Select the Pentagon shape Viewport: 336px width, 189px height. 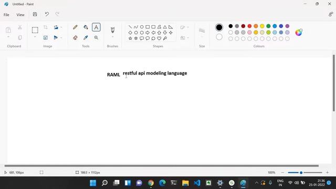(x=136, y=33)
